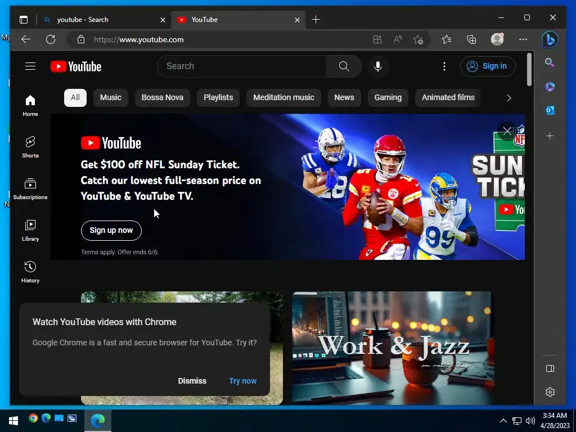
Task: Close the YouTube tab
Action: click(x=297, y=20)
